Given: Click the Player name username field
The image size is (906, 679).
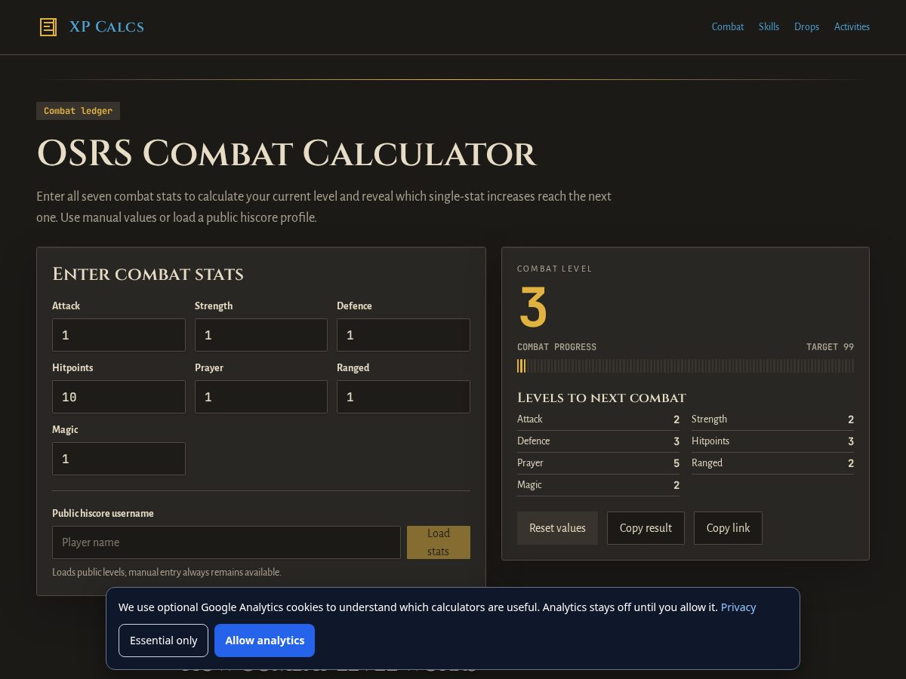Looking at the screenshot, I should tap(226, 542).
